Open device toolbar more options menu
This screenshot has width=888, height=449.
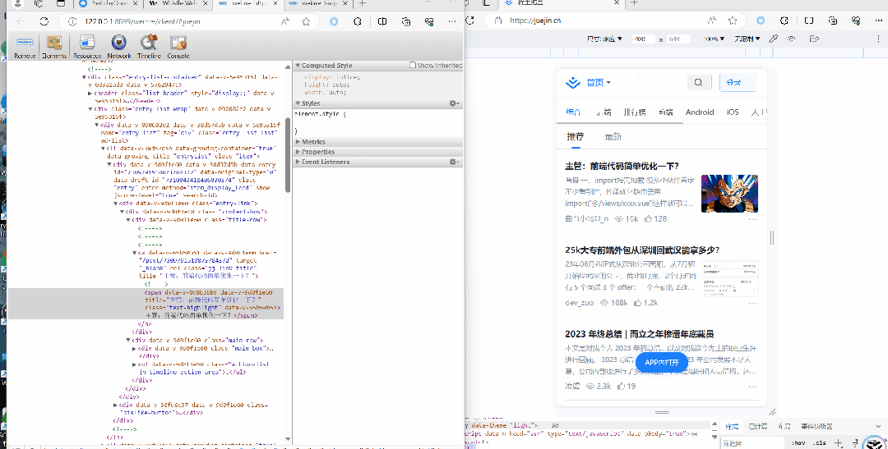point(879,39)
